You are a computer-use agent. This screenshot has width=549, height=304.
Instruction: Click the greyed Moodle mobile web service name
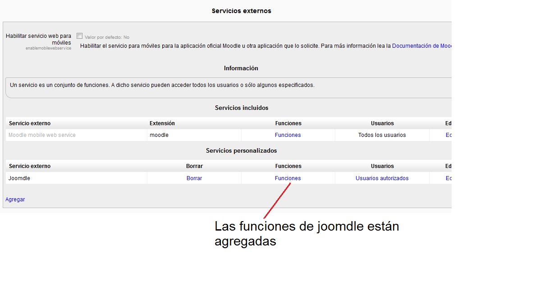[42, 135]
